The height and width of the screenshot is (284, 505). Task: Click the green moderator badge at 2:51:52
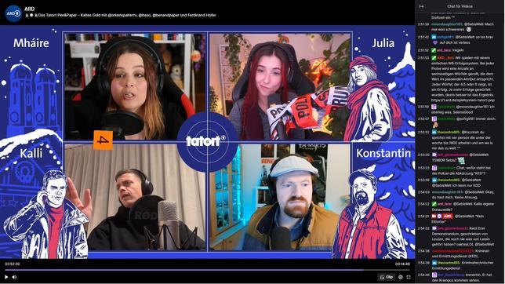[434, 50]
